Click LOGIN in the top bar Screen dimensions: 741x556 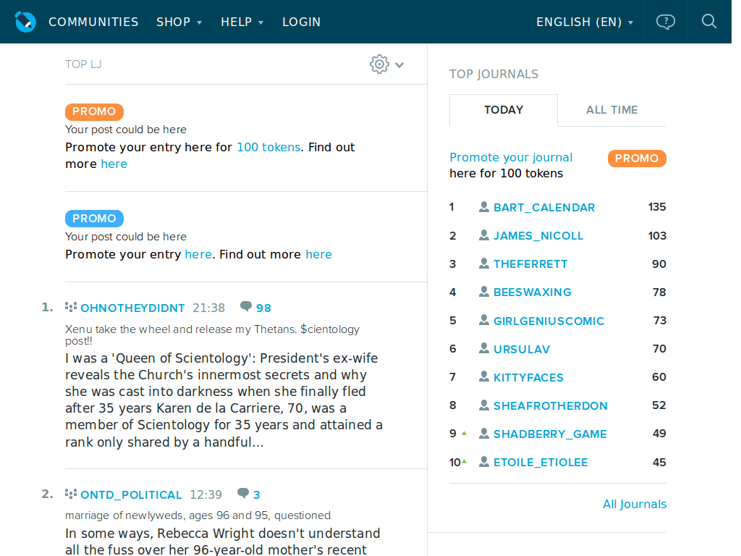coord(301,22)
